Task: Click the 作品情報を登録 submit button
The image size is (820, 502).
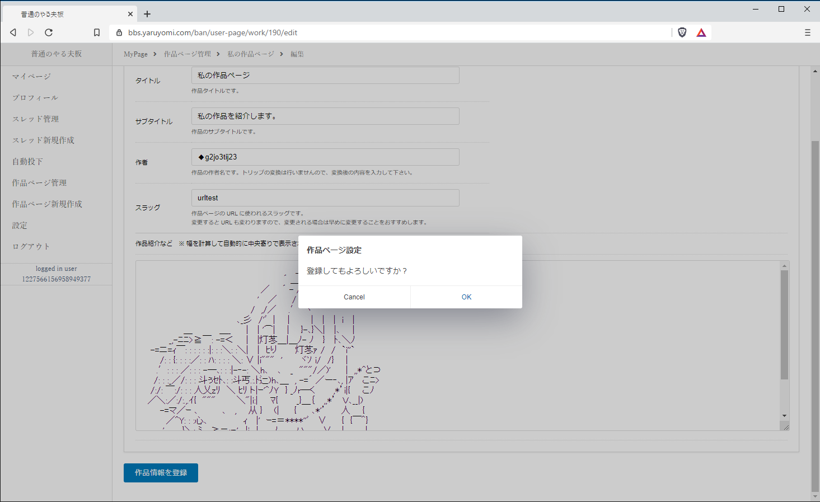Action: pyautogui.click(x=161, y=473)
